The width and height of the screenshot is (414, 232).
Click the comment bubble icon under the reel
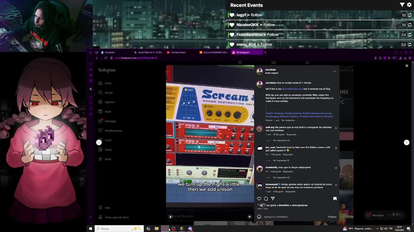pos(266,199)
